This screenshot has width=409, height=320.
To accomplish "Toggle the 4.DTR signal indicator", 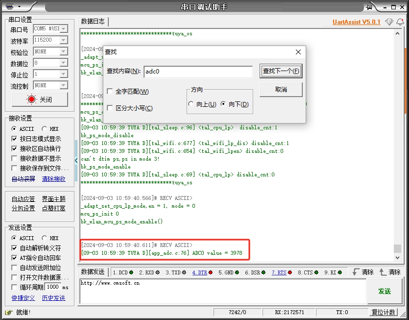I will (x=201, y=272).
